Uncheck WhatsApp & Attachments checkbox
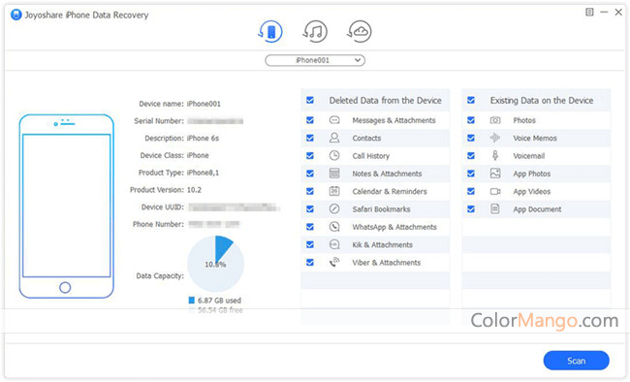630x382 pixels. coord(310,227)
